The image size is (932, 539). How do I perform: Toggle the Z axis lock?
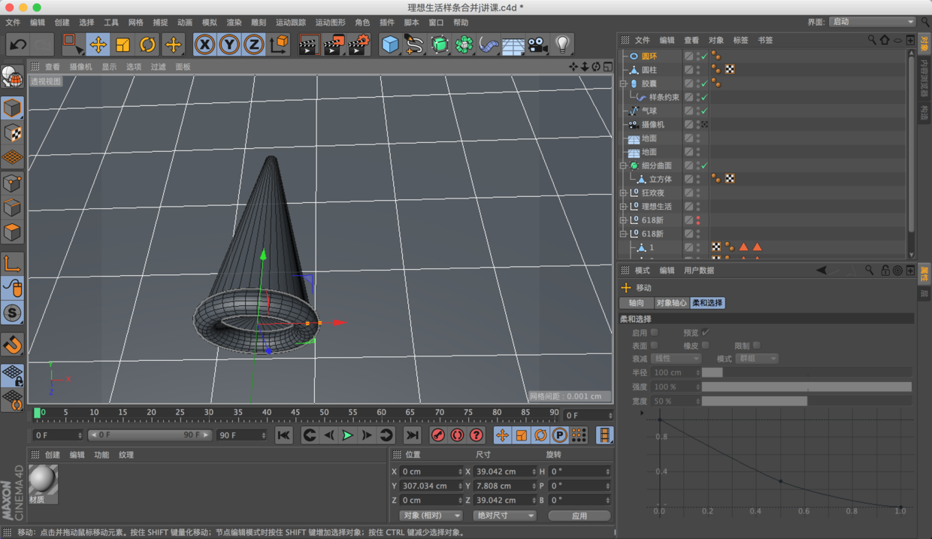pos(254,45)
